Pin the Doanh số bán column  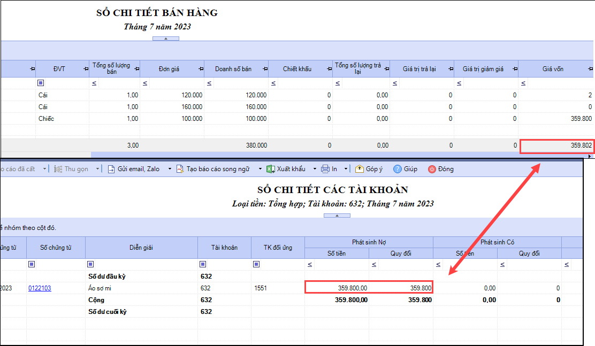coord(265,69)
